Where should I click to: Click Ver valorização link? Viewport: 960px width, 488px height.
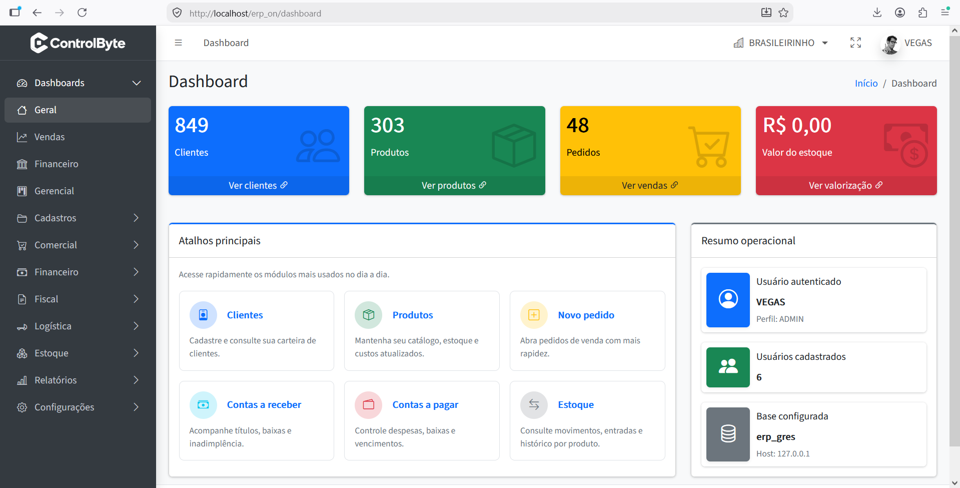(845, 186)
